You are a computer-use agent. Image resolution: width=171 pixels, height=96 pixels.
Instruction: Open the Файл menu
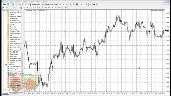(6, 2)
